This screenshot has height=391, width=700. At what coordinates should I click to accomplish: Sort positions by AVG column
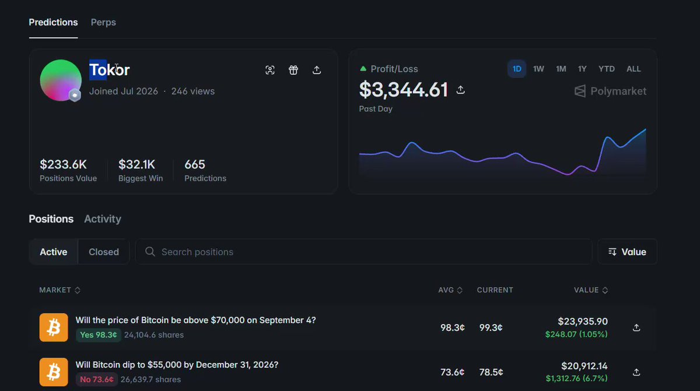pyautogui.click(x=450, y=290)
